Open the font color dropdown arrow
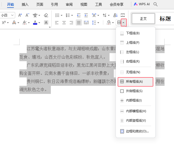 click(x=39, y=23)
